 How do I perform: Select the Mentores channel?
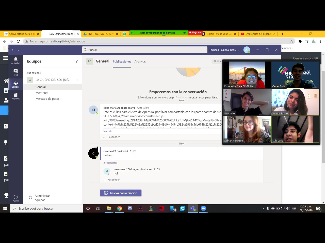(42, 93)
